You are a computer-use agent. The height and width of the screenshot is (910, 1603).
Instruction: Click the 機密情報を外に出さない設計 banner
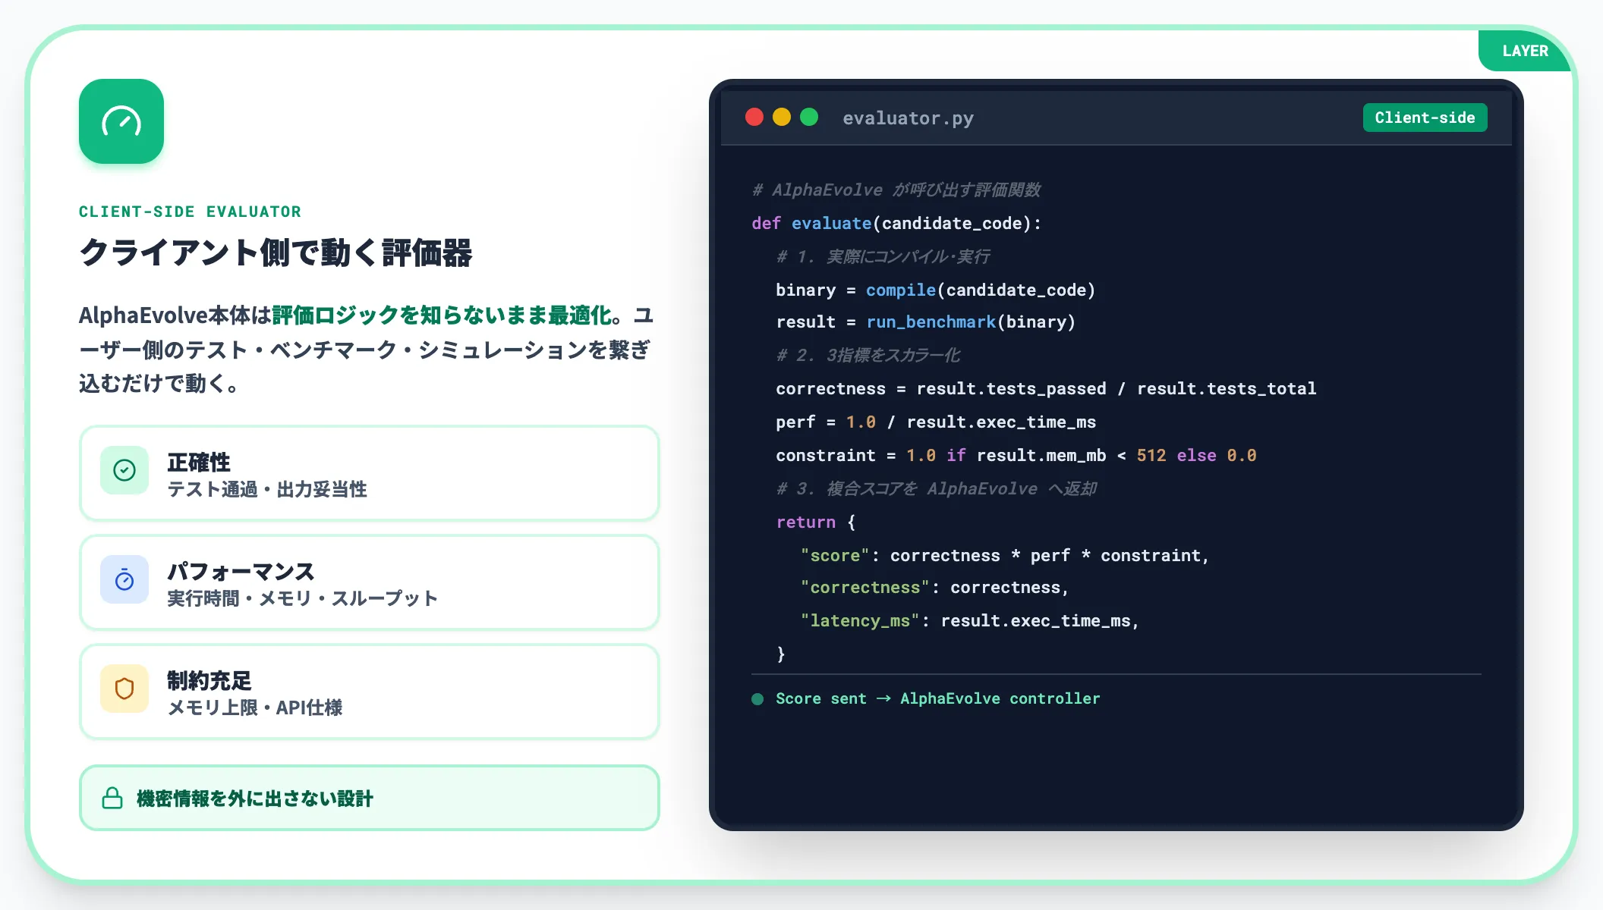[x=370, y=798]
